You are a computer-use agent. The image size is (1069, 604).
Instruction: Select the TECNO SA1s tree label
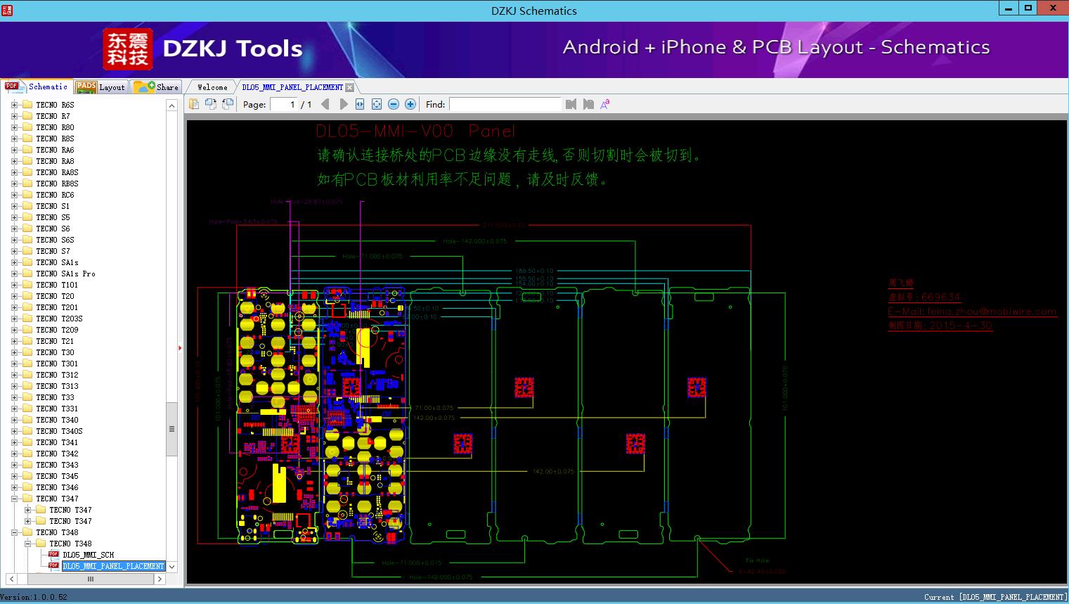[58, 262]
